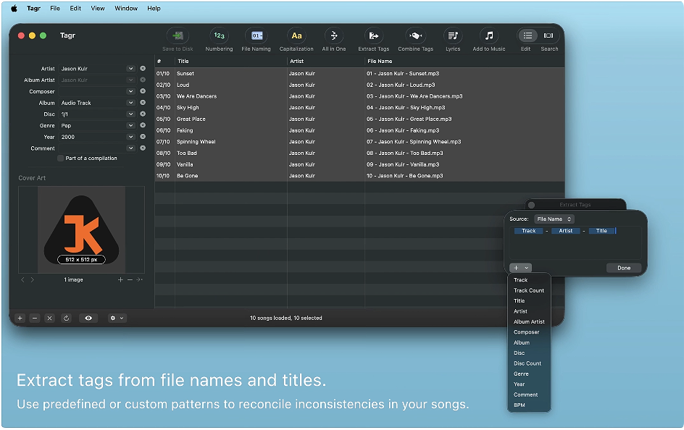
Task: Choose Album Artist from tag list
Action: click(x=529, y=321)
